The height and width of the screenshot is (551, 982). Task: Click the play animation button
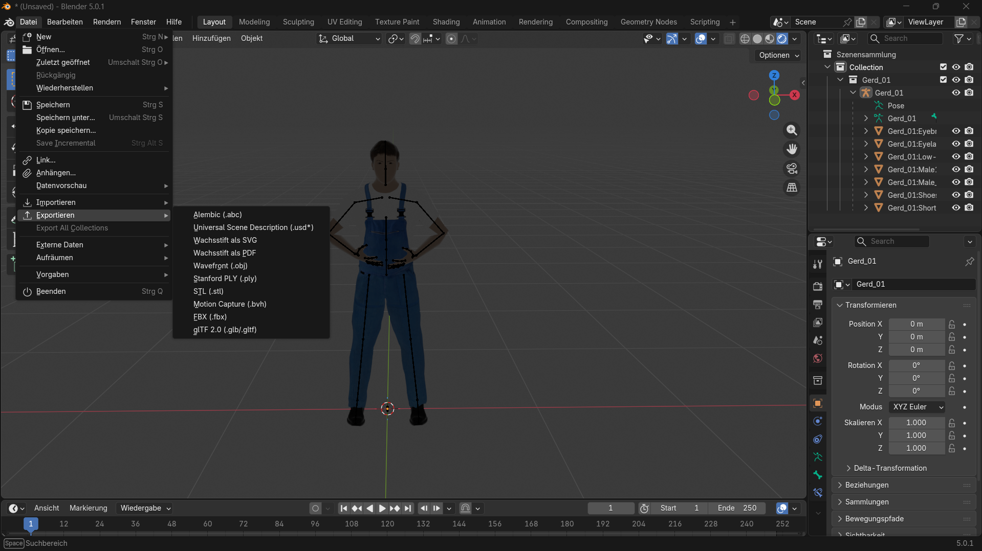point(382,508)
